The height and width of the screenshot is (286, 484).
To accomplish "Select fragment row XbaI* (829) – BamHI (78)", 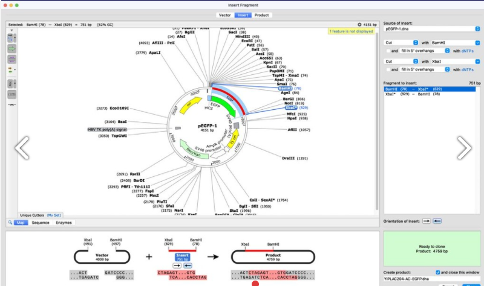I will pos(430,94).
